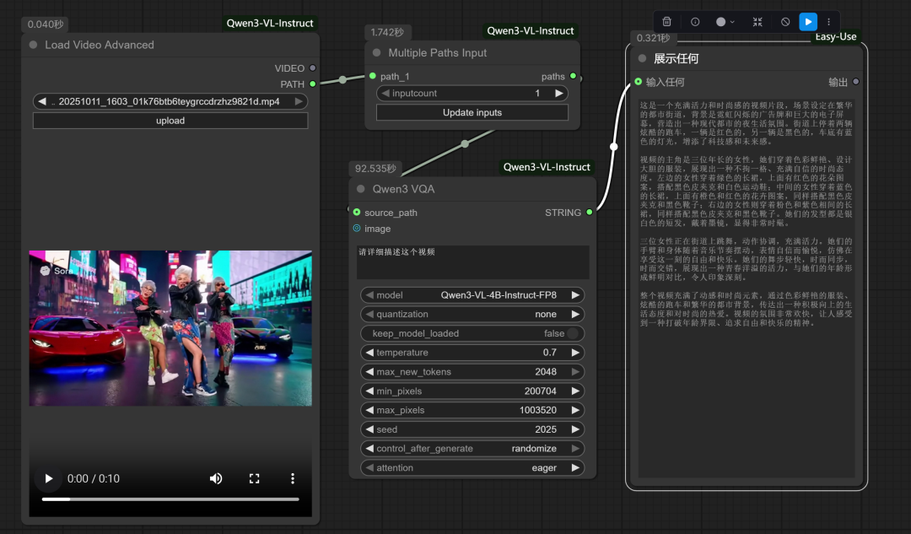Viewport: 911px width, 534px height.
Task: Collapse the node using the shrink arrows icon
Action: [x=757, y=22]
